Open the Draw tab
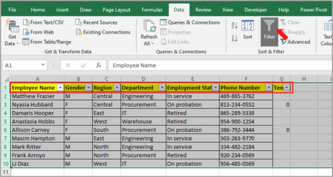This screenshot has height=177, width=333. coord(86,10)
